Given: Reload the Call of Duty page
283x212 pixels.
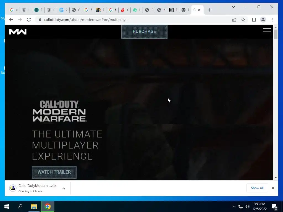Looking at the screenshot, I should [x=29, y=20].
